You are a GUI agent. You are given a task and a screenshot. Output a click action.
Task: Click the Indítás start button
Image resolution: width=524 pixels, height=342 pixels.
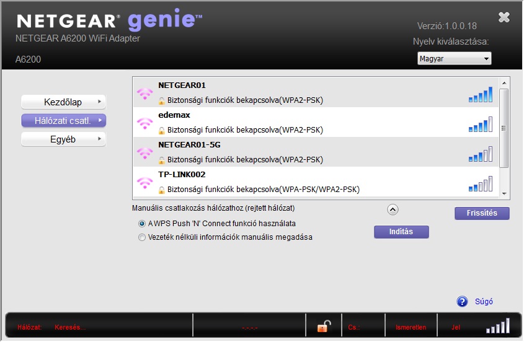[401, 232]
